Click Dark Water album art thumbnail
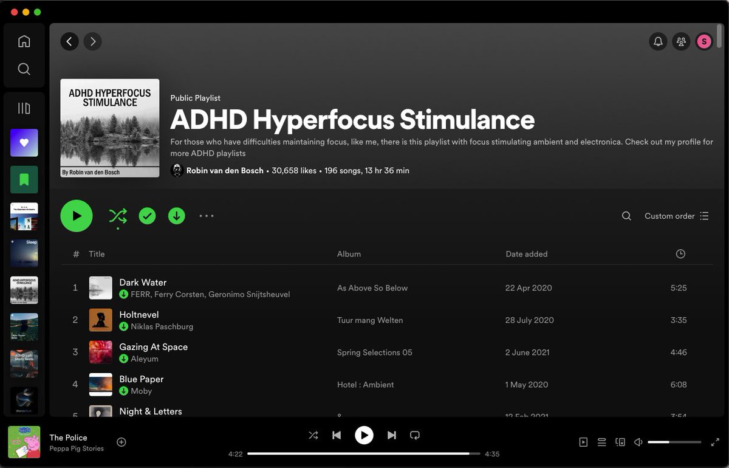Viewport: 729px width, 468px height. coord(101,288)
